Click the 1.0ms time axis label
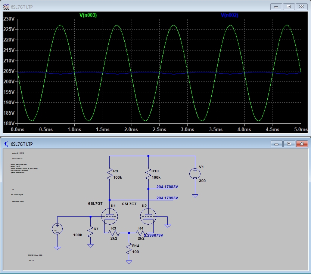Image resolution: width=311 pixels, height=274 pixels. 74,129
